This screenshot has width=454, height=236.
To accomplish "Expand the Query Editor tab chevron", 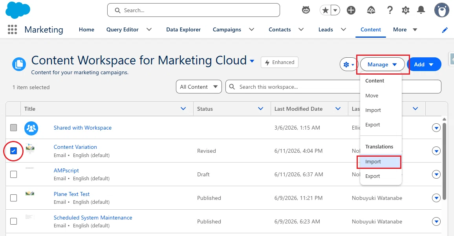I will coord(149,29).
